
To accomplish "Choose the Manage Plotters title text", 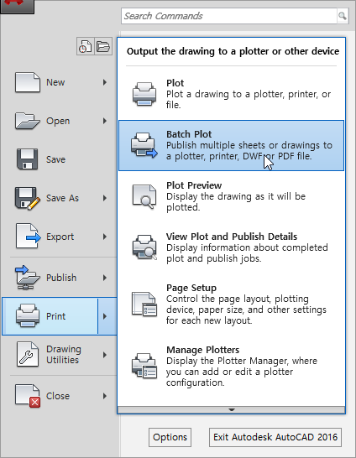I will 203,350.
